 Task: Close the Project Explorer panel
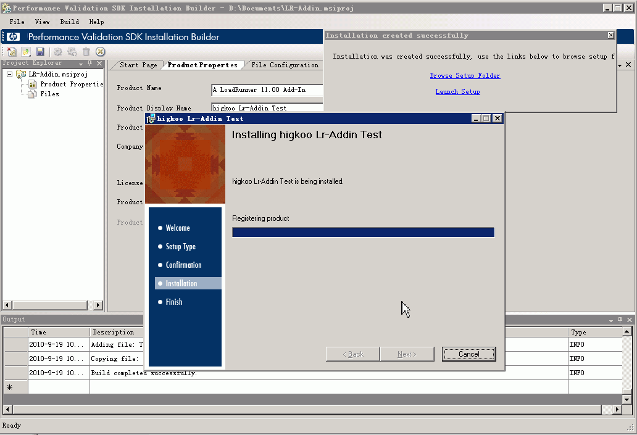point(99,64)
